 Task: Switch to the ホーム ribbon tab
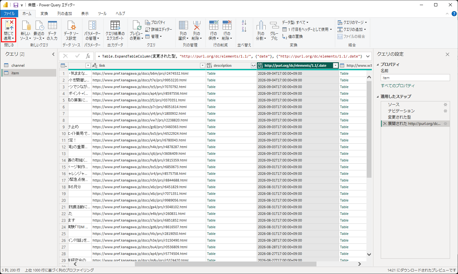[x=27, y=14]
